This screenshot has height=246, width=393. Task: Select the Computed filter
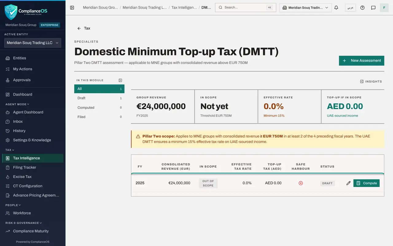coord(99,108)
